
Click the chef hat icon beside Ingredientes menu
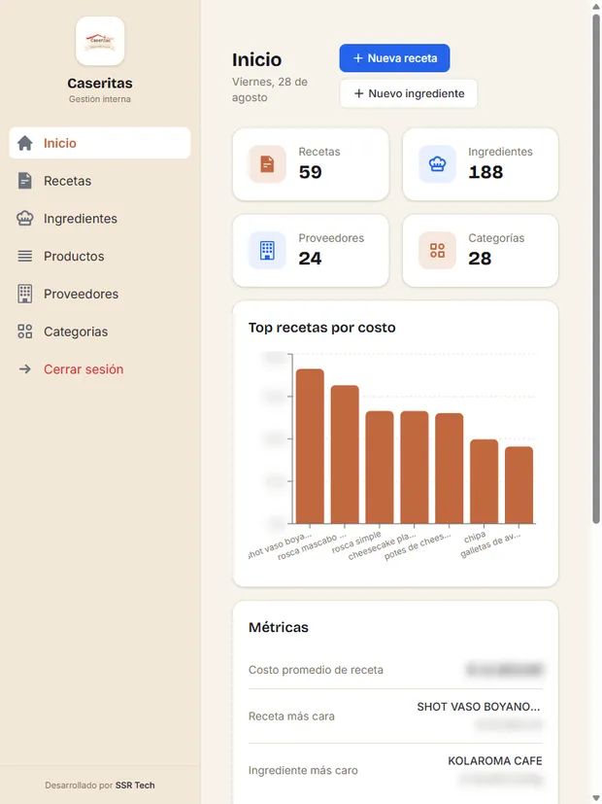[x=24, y=219]
